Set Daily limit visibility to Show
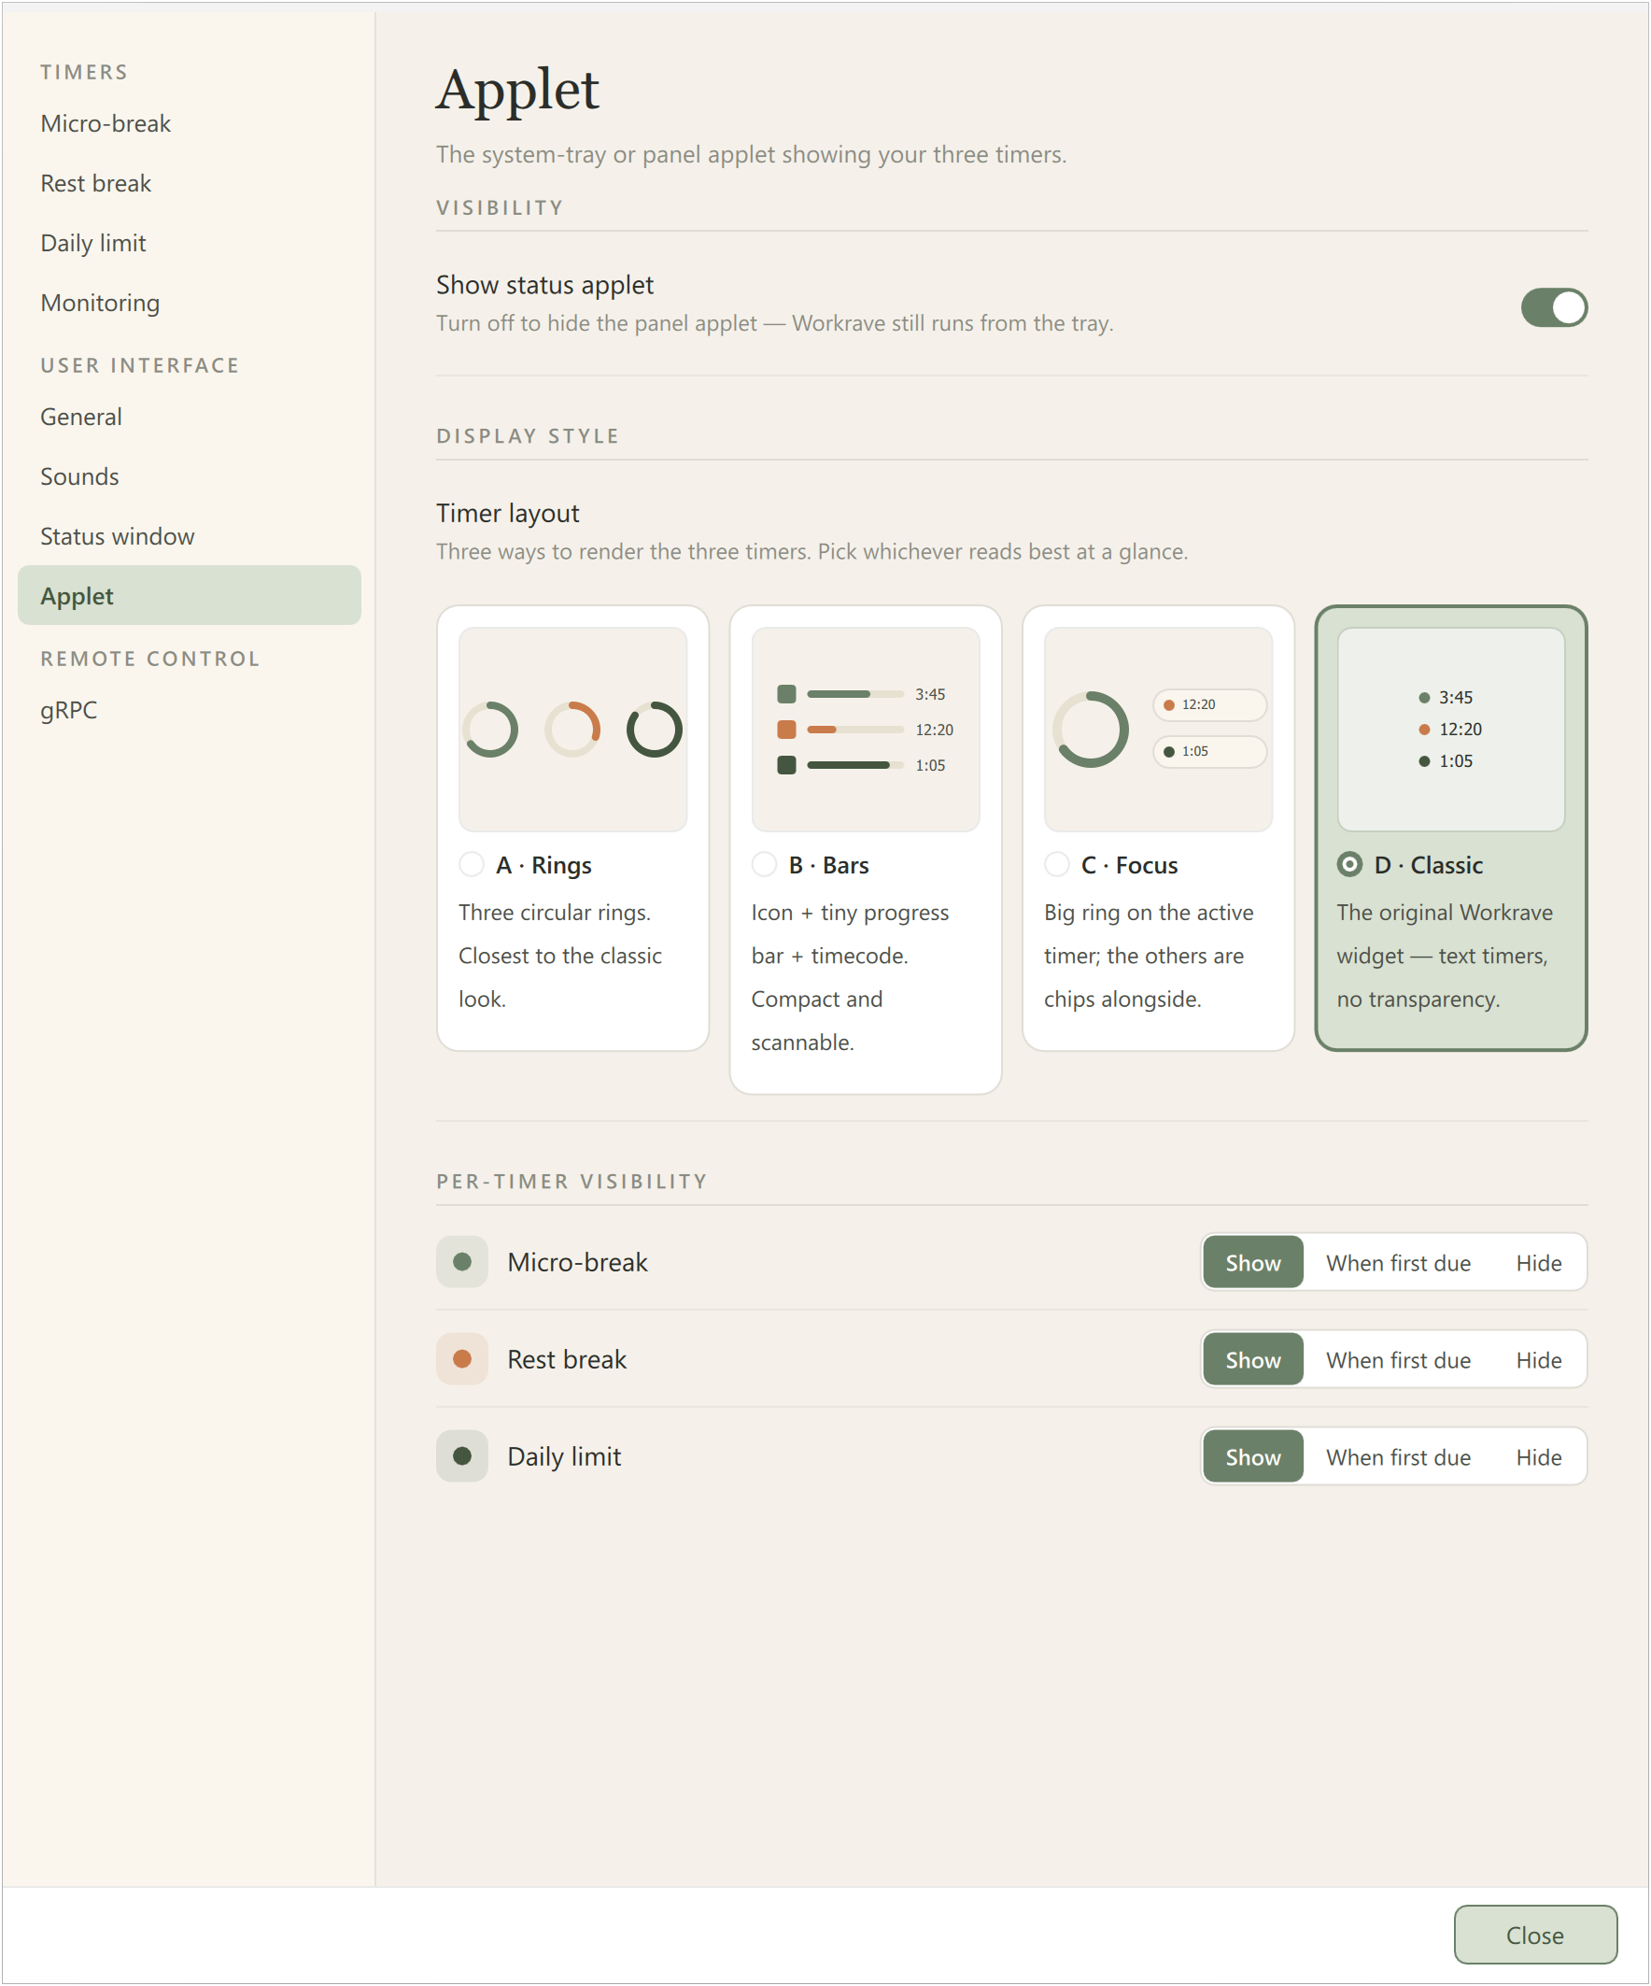1651x1986 pixels. point(1253,1457)
